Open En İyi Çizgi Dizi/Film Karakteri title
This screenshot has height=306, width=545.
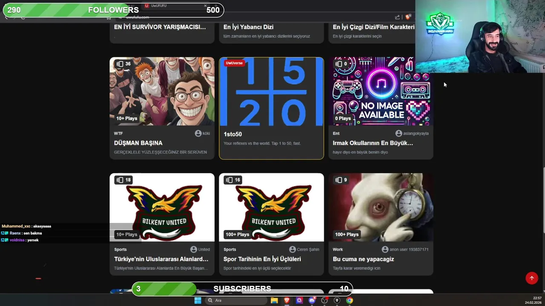pos(373,27)
